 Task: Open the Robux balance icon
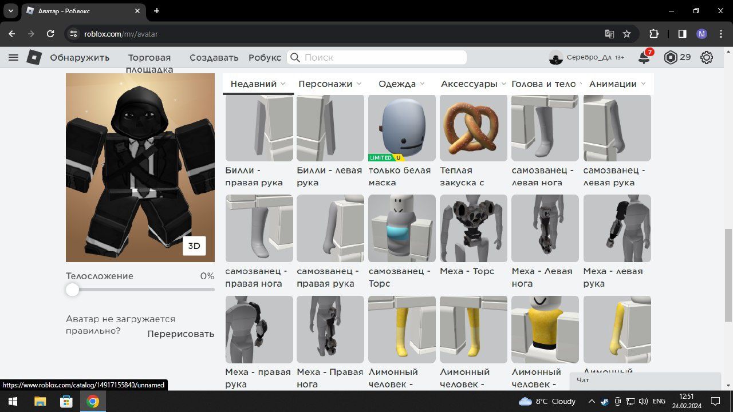pyautogui.click(x=671, y=57)
